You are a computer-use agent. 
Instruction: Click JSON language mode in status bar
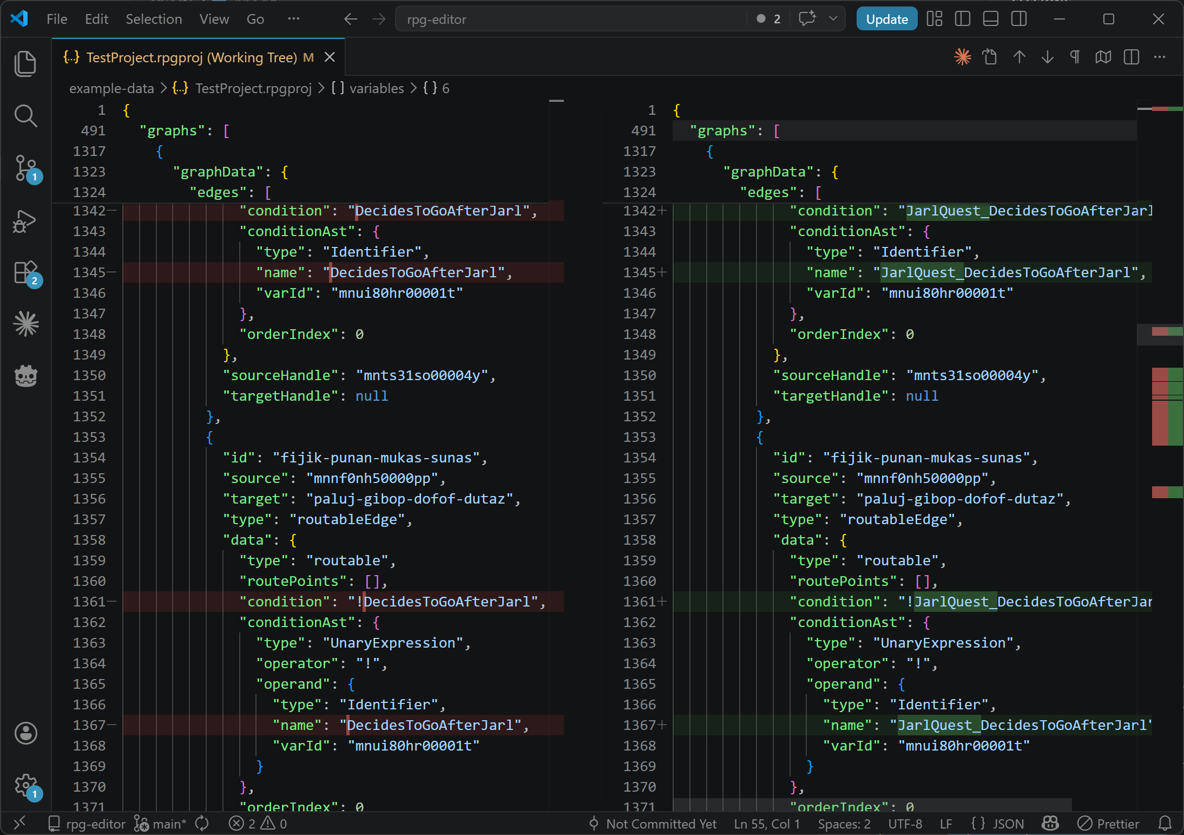click(997, 824)
